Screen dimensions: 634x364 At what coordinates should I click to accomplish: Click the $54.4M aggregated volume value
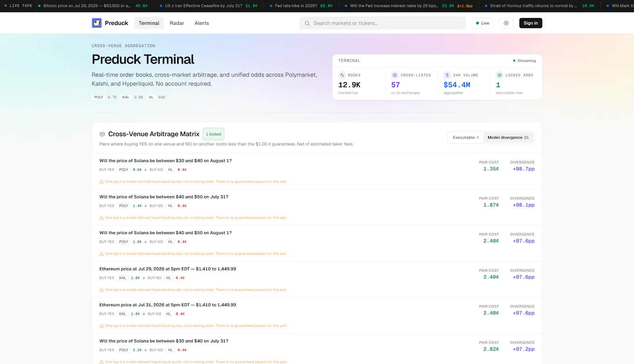(x=457, y=85)
